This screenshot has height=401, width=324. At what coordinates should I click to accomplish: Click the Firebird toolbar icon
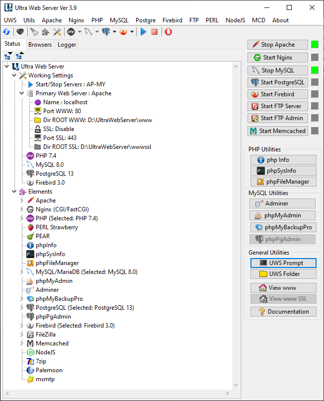(x=123, y=32)
